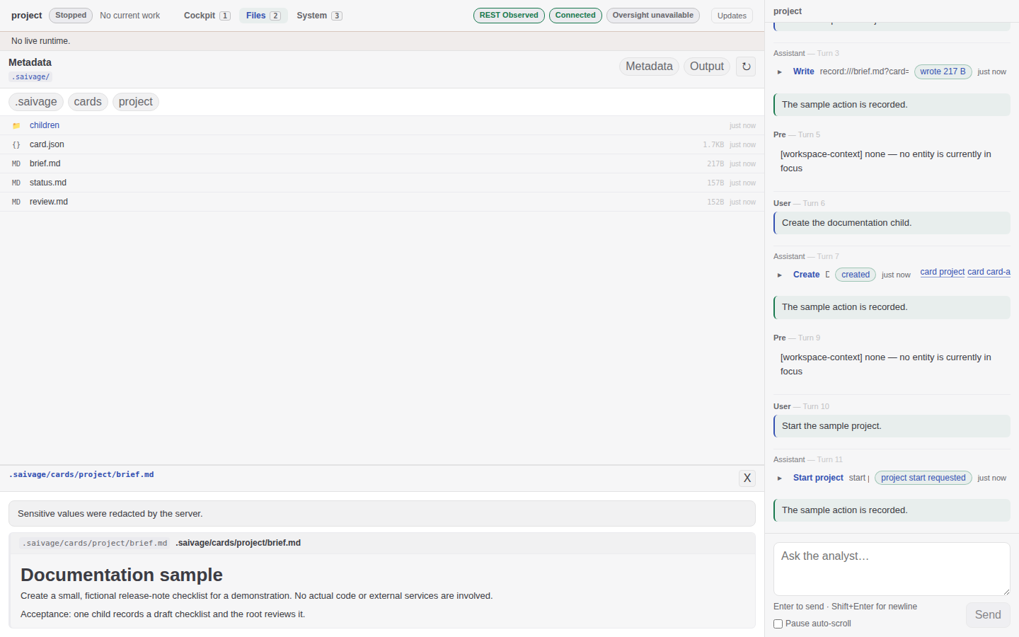Expand the Create action entry

[x=780, y=275]
